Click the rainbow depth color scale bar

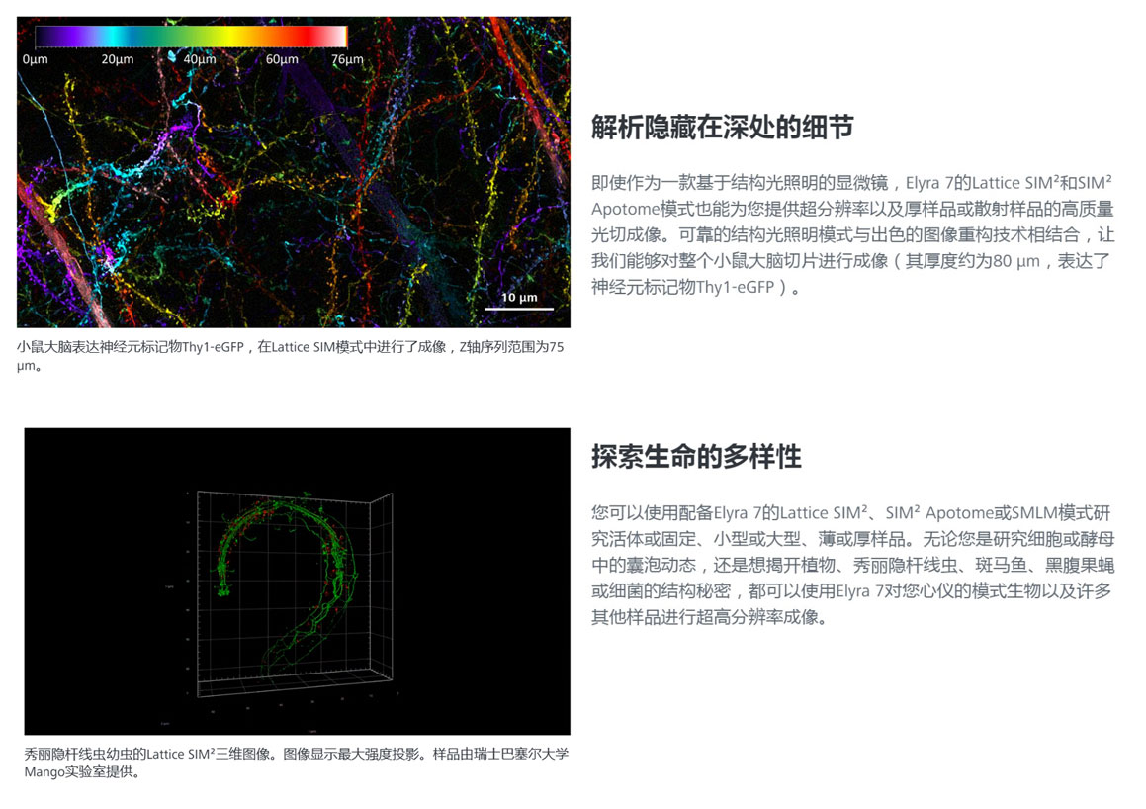click(x=190, y=37)
